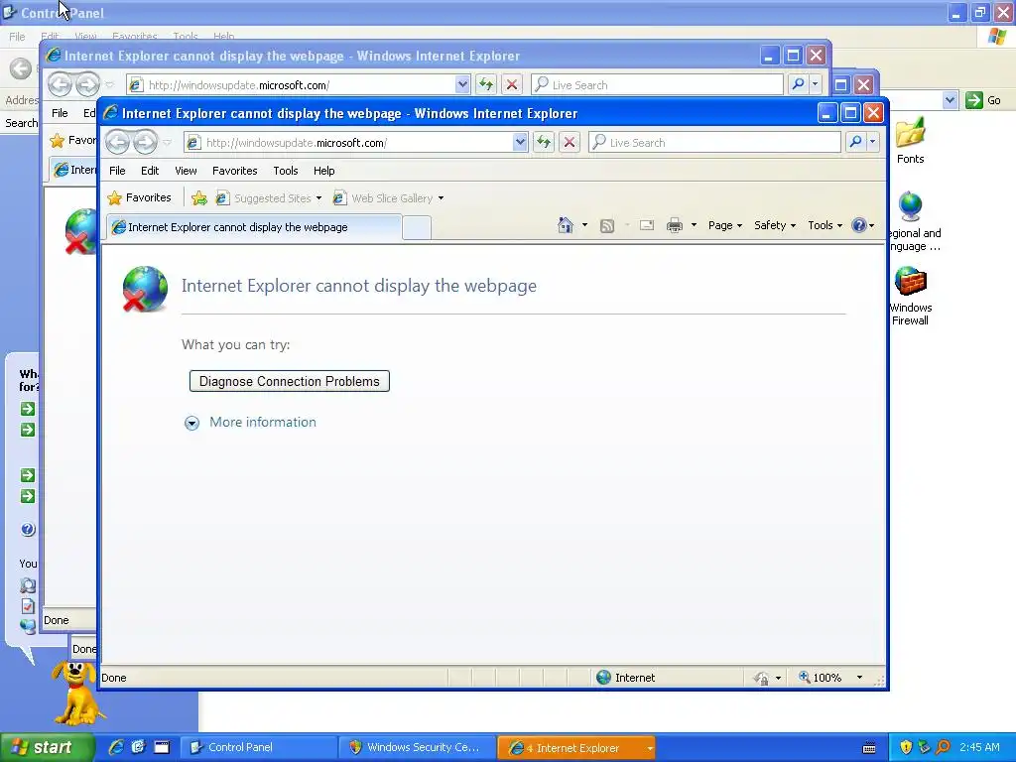The image size is (1016, 762).
Task: Click Stop icon in back IE window
Action: [x=511, y=84]
